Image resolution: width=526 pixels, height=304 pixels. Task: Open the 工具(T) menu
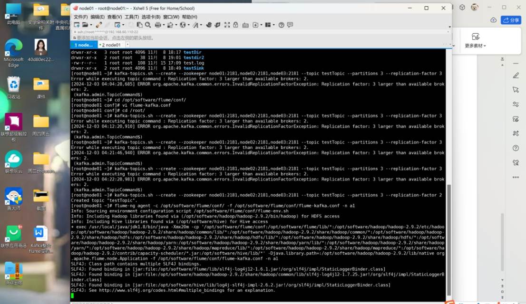click(x=131, y=17)
